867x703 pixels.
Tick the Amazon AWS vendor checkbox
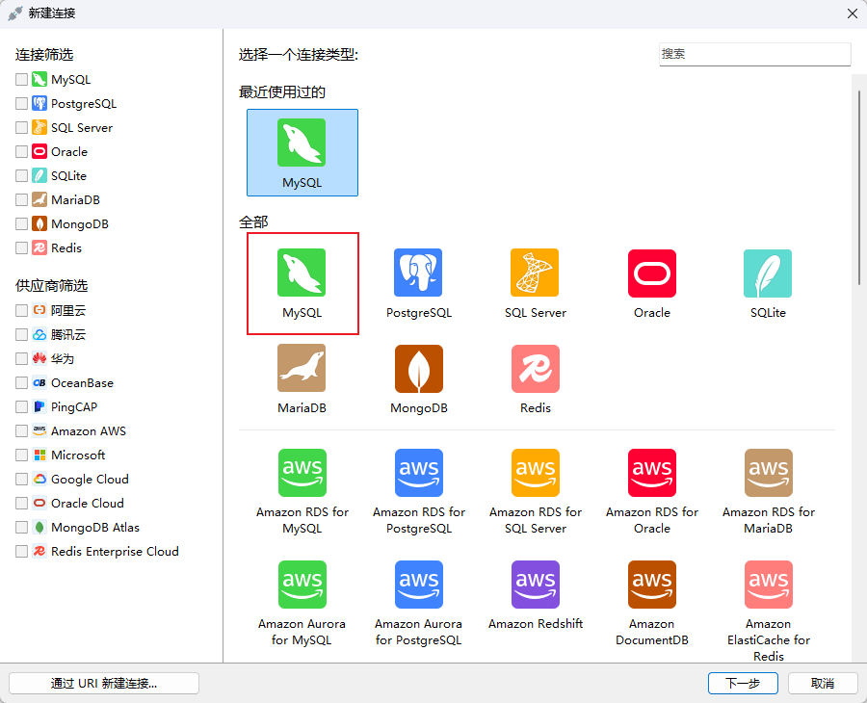(x=22, y=431)
